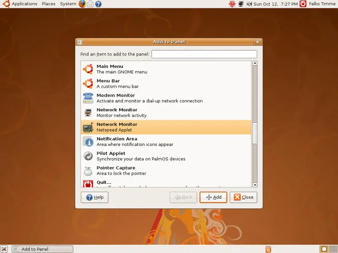This screenshot has height=253, width=338.
Task: Open the trash icon in bottom panel
Action: pos(268,249)
